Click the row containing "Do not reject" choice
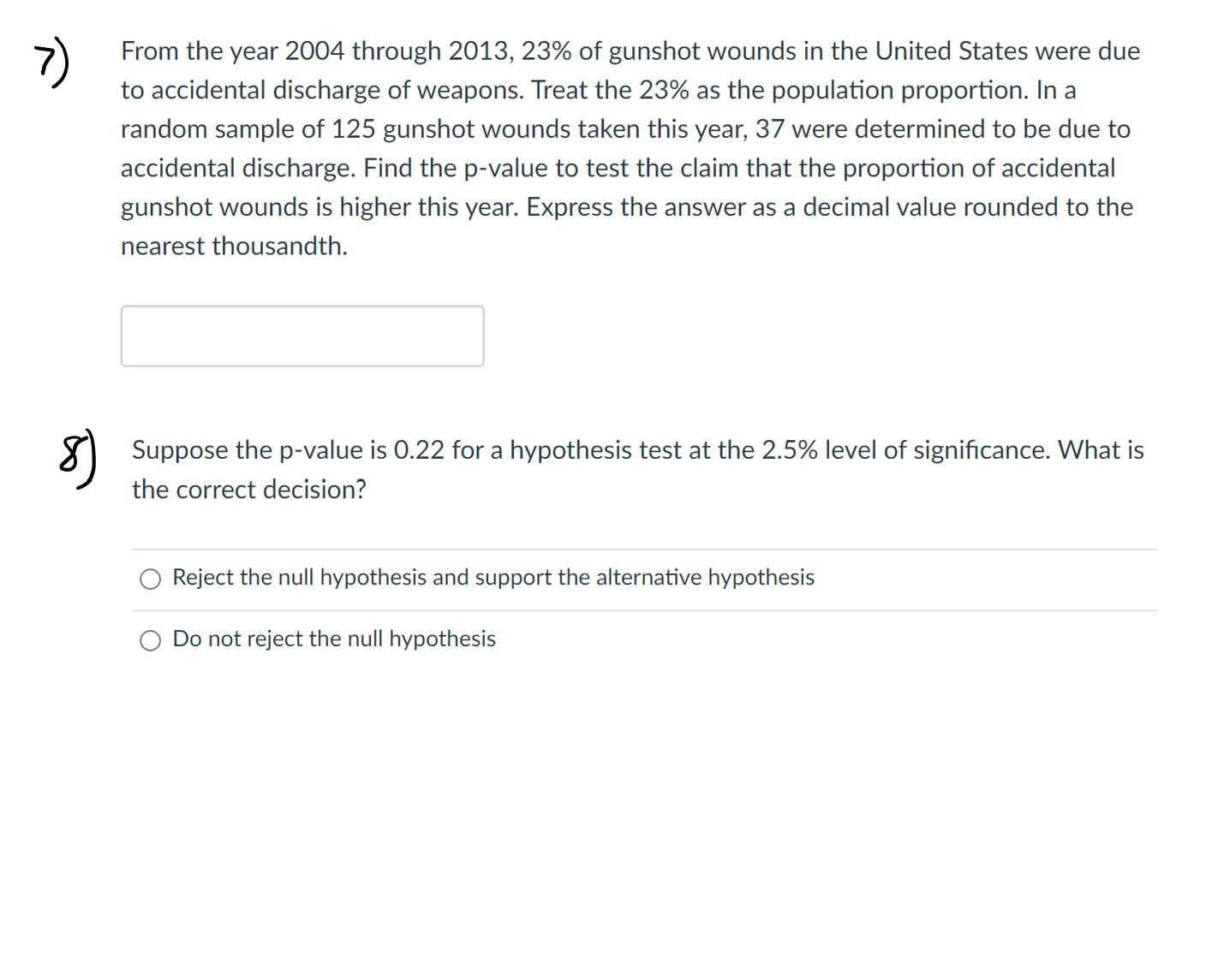The height and width of the screenshot is (957, 1206). click(x=642, y=639)
